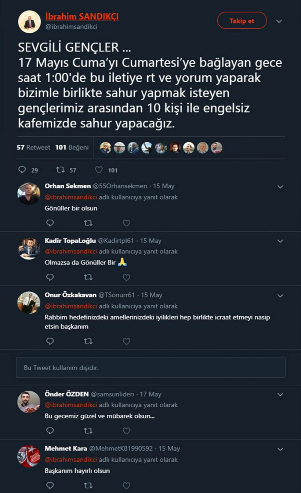Viewport: 301px width, 493px height.
Task: Toggle like on Orhan Sekmen's reply
Action: (x=126, y=223)
